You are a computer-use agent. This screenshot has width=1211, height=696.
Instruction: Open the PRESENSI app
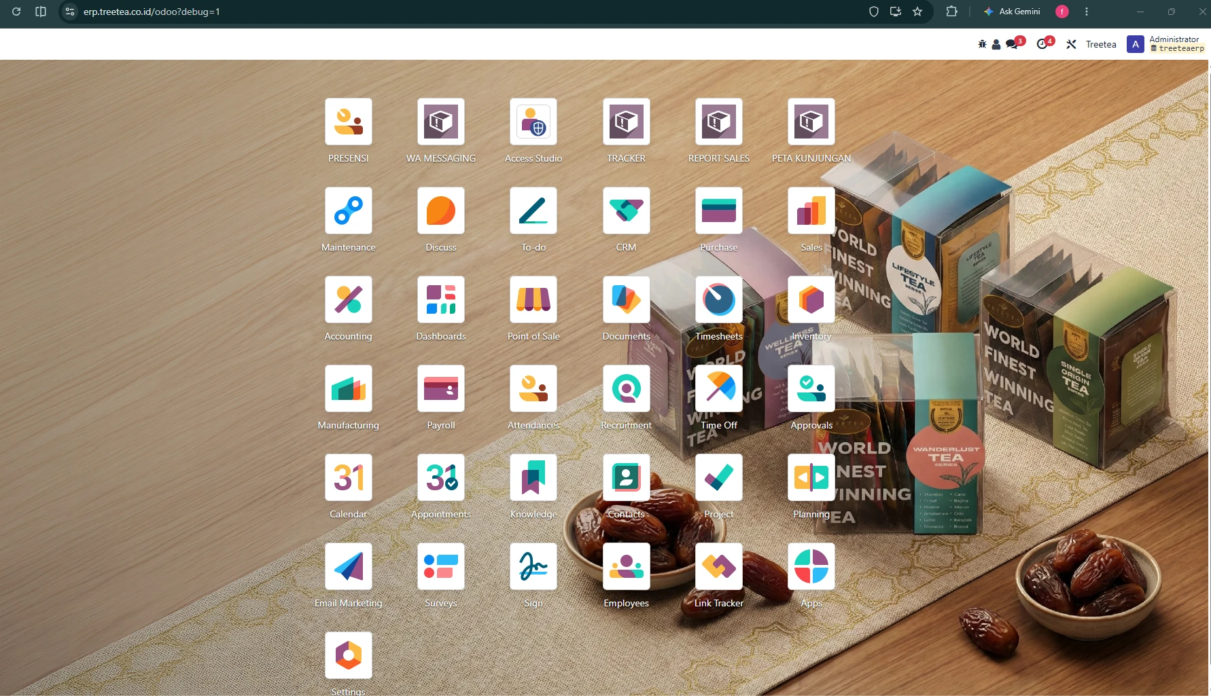click(x=349, y=122)
